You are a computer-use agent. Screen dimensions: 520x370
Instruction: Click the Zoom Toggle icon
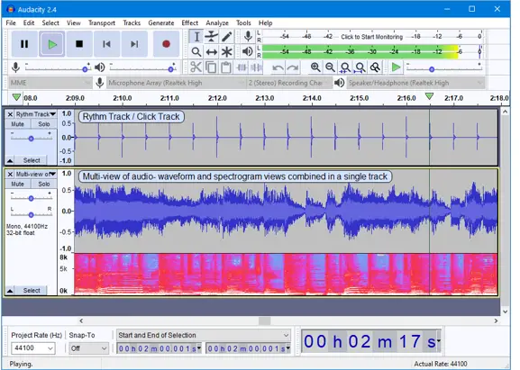click(375, 68)
